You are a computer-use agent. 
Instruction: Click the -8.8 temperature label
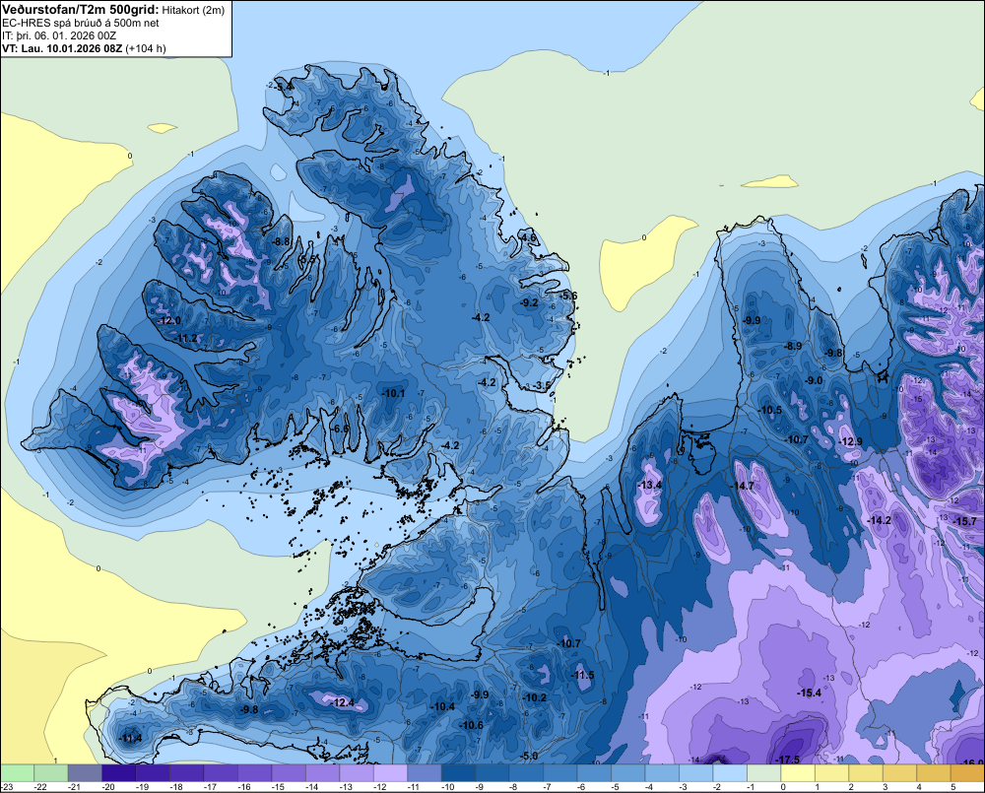pos(281,241)
